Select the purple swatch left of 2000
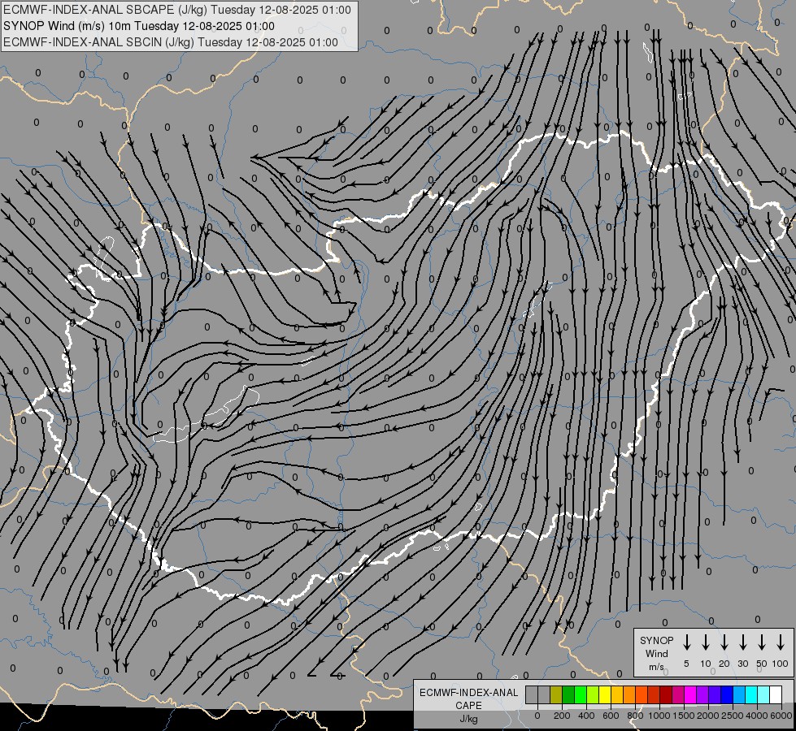Viewport: 796px width, 731px height. tap(703, 694)
